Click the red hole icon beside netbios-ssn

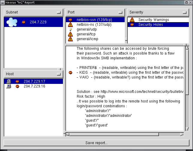click(x=70, y=20)
